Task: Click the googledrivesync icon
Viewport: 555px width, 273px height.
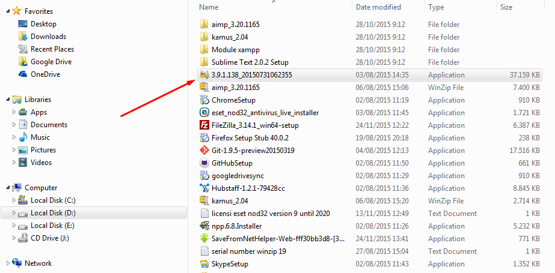Action: [204, 176]
